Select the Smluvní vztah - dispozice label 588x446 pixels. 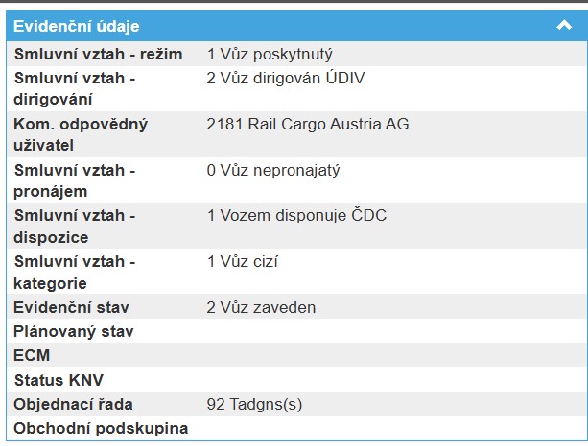point(75,226)
